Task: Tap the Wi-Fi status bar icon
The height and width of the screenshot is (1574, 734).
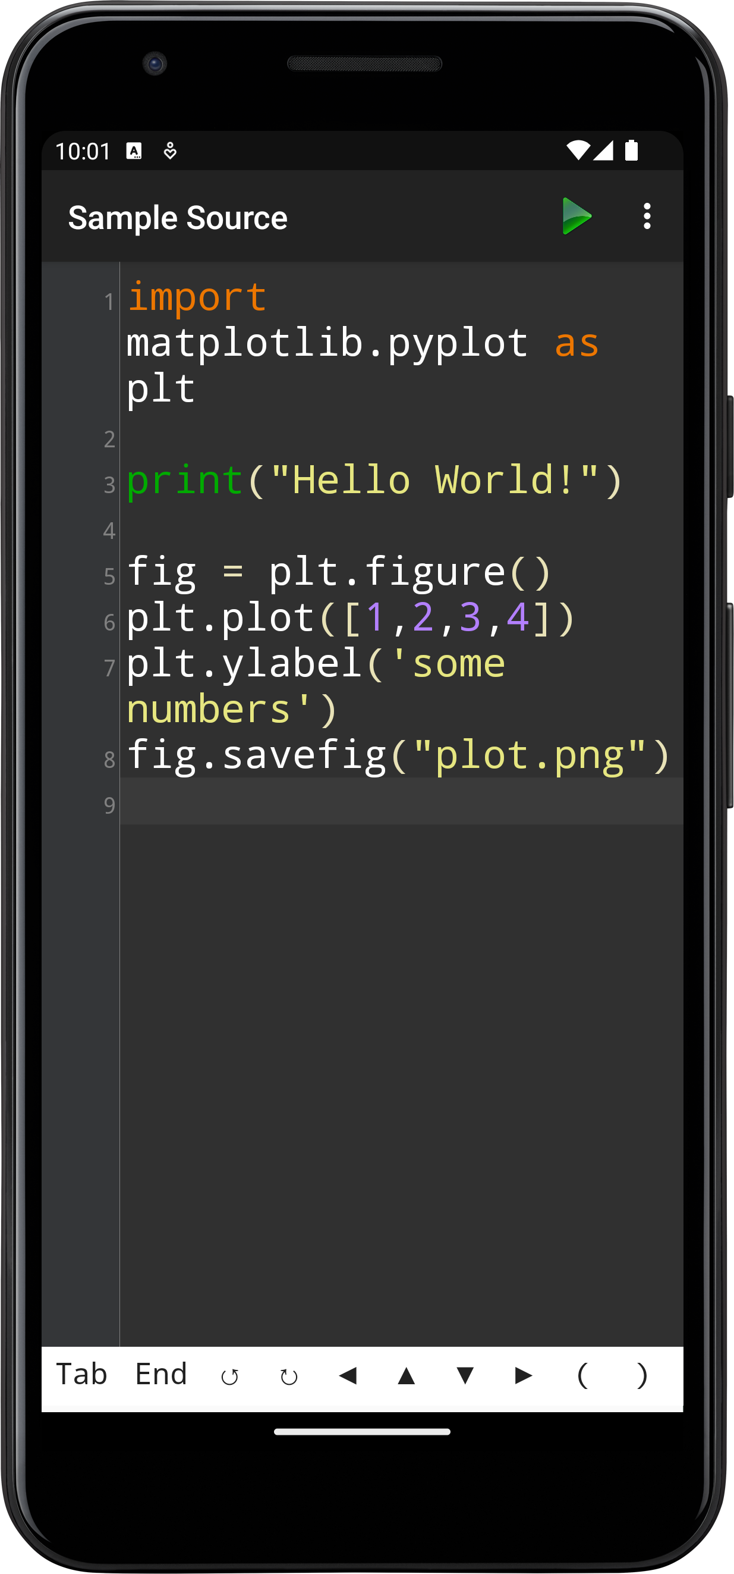Action: (x=578, y=150)
